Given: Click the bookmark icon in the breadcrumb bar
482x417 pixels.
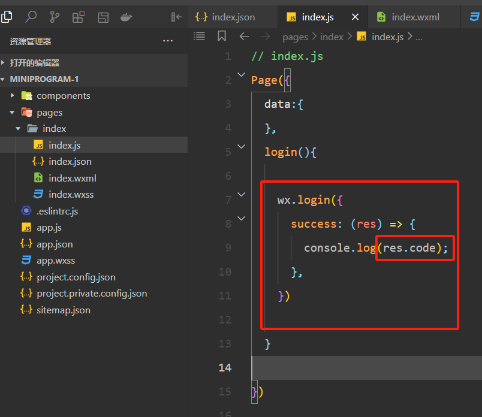Looking at the screenshot, I should point(222,37).
